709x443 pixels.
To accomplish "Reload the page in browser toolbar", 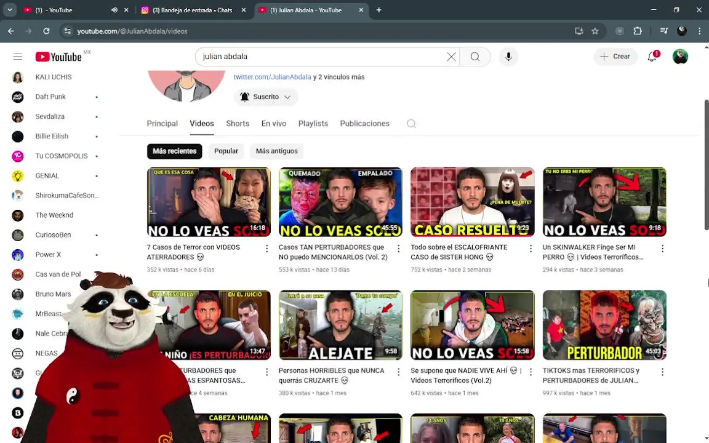I will click(46, 31).
